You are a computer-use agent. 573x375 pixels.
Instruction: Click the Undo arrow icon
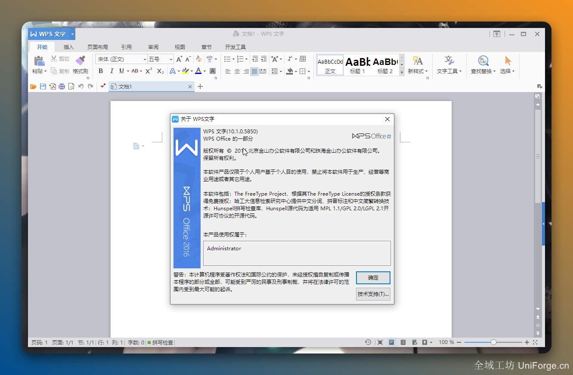pyautogui.click(x=81, y=86)
